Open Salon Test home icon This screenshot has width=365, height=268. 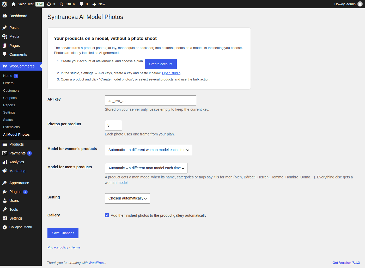pyautogui.click(x=14, y=4)
